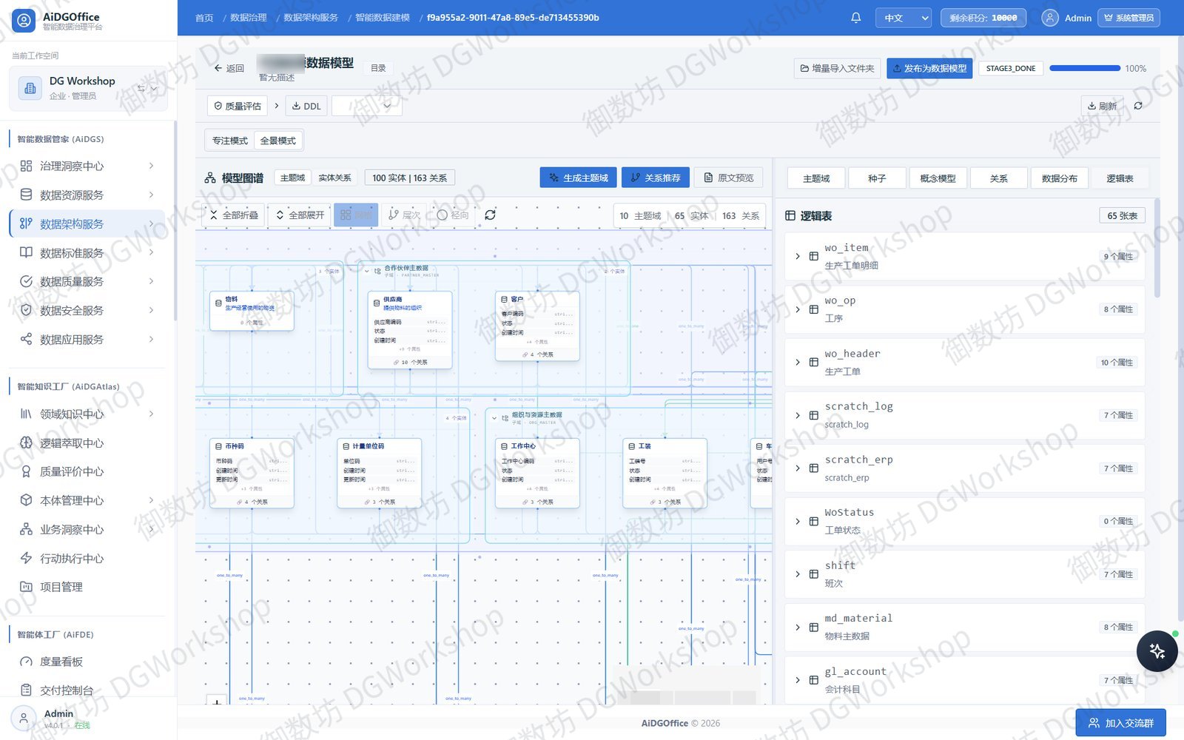Click the 本体管理中心 cube icon
Screen dimensions: 1184x740
pos(26,500)
